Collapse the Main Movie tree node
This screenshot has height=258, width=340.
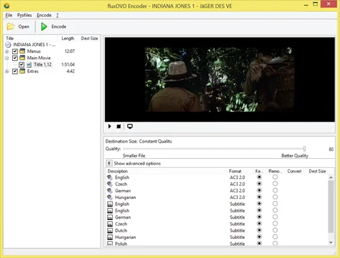pos(7,58)
